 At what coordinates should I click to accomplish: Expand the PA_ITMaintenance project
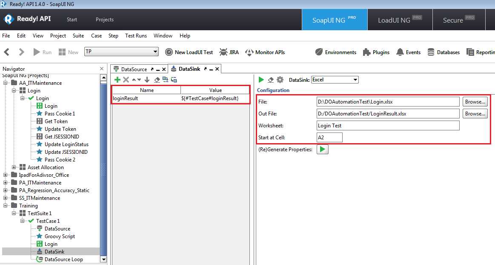click(6, 182)
